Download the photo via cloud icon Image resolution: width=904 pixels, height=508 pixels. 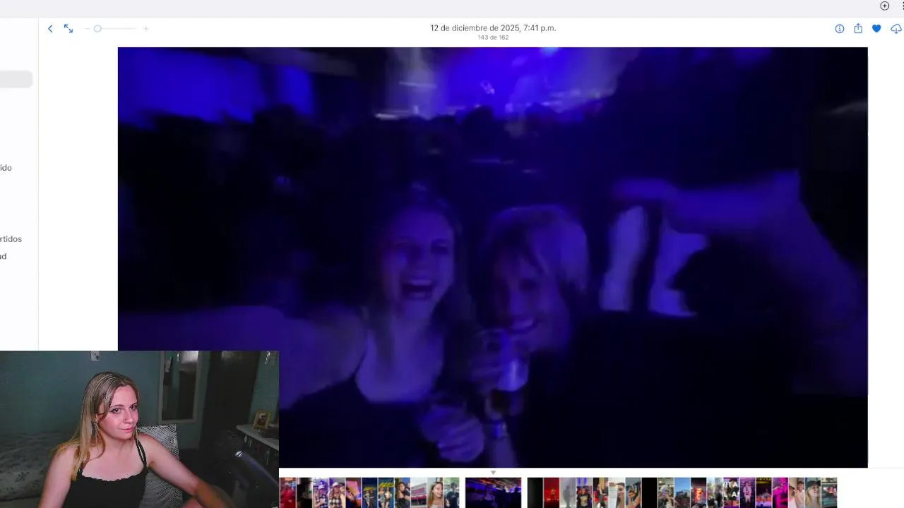[896, 29]
